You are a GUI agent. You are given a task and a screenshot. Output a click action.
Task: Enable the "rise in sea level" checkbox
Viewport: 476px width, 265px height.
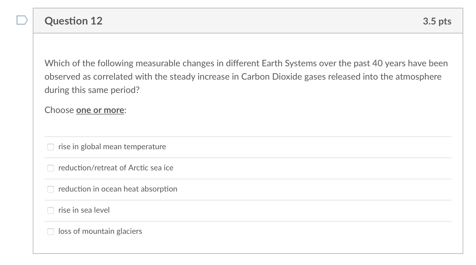51,210
